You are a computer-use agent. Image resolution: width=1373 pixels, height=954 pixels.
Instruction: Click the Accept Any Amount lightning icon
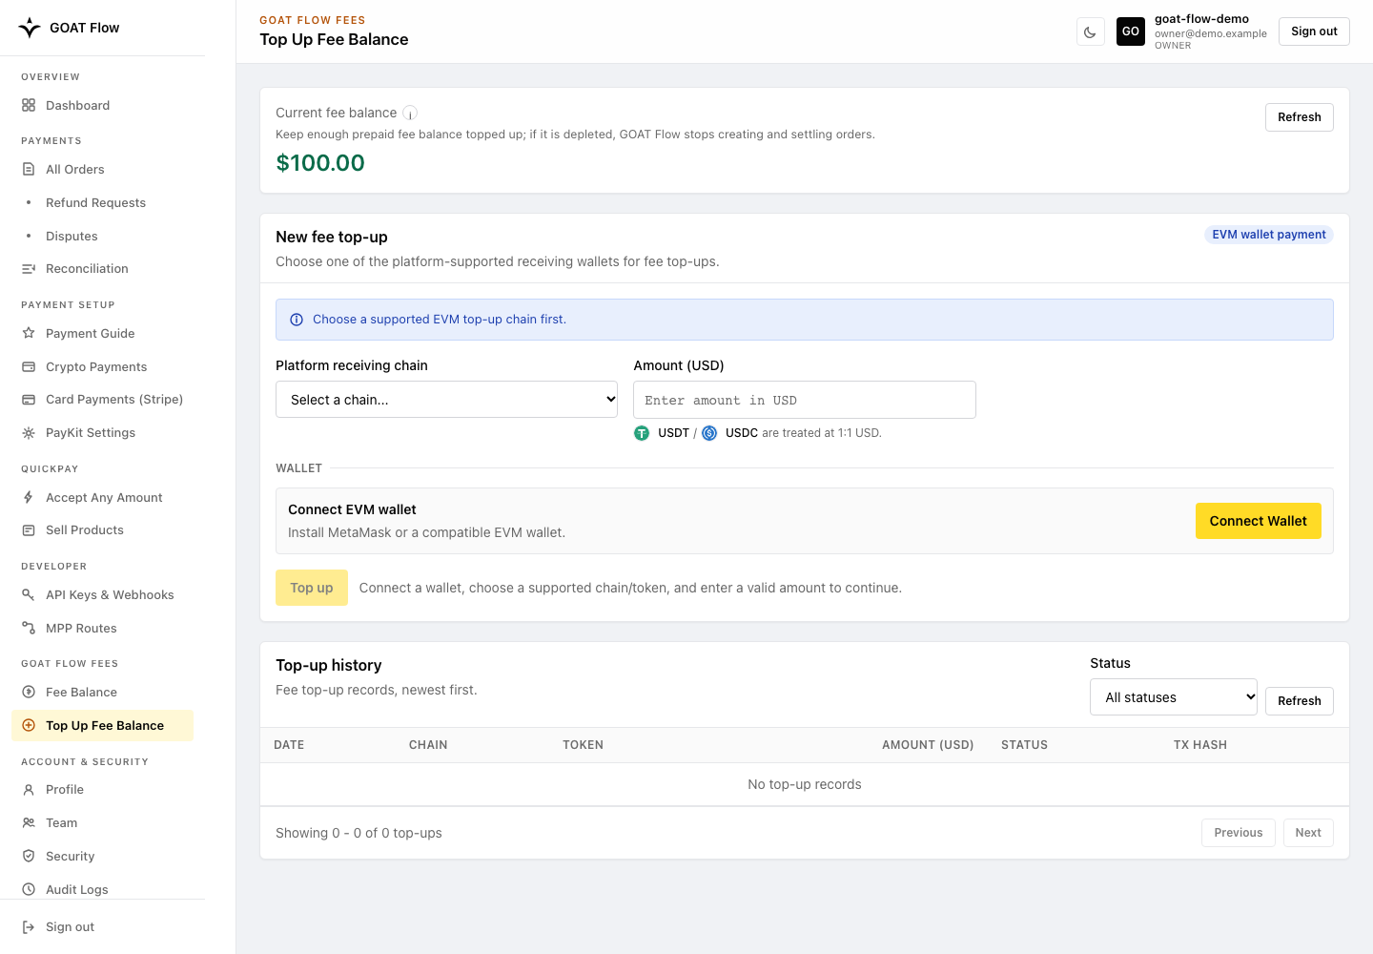point(29,497)
